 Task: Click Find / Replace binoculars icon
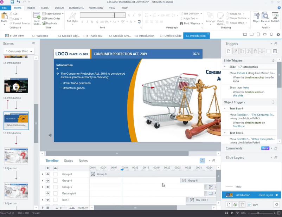(x=181, y=23)
